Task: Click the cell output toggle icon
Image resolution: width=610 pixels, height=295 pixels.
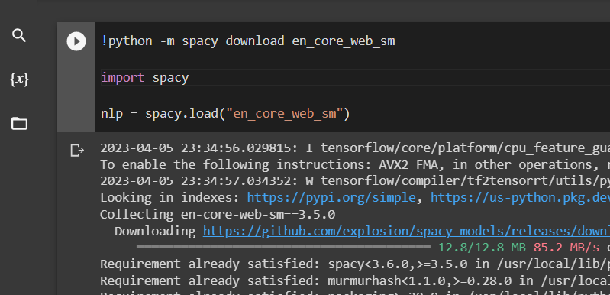Action: 77,150
